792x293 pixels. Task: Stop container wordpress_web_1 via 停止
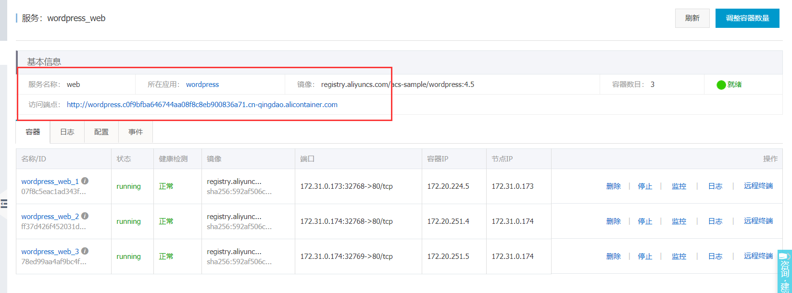coord(645,186)
